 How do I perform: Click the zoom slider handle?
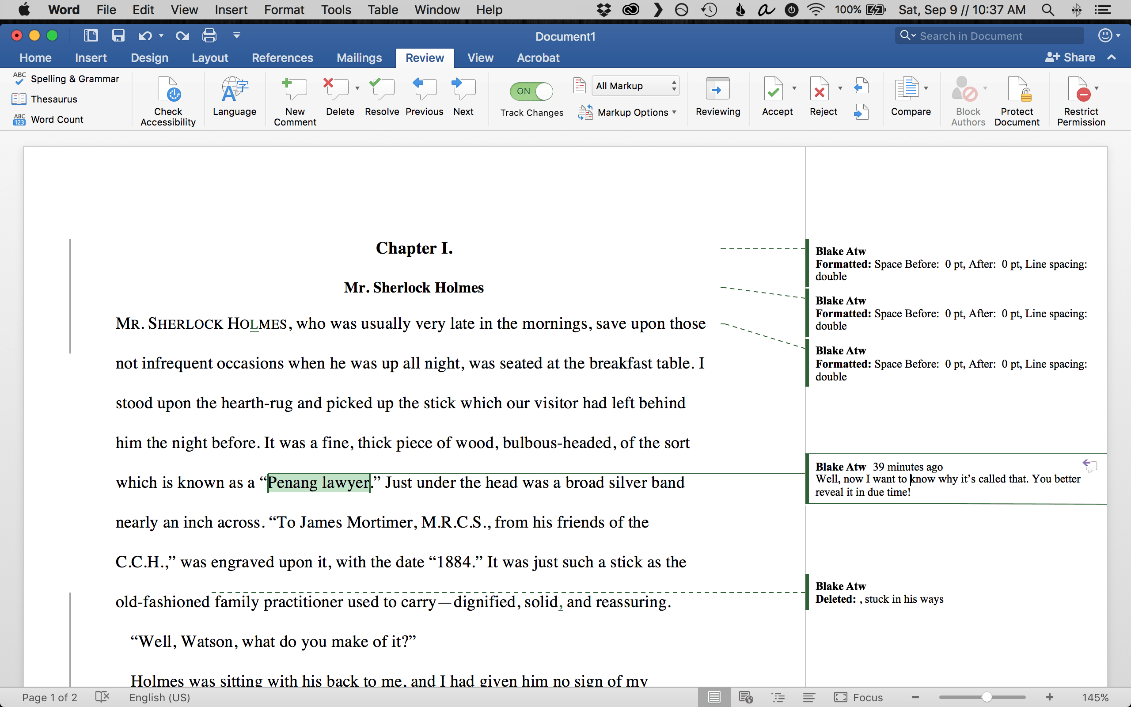pos(986,697)
